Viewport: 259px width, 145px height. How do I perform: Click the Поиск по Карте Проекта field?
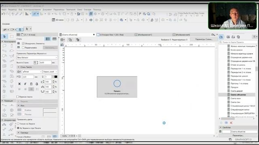(238, 42)
